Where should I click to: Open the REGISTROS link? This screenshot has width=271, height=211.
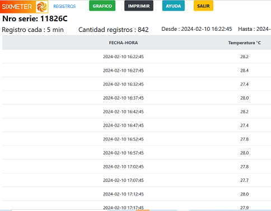[x=64, y=6]
